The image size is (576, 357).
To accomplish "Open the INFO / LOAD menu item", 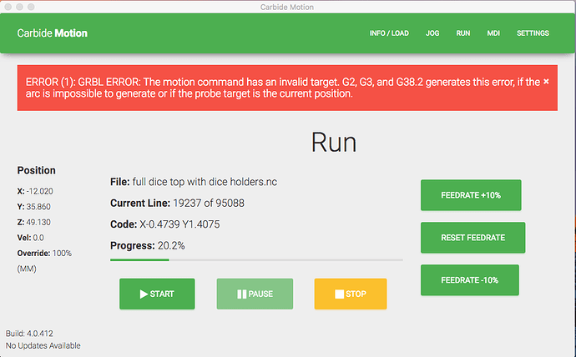I will [x=389, y=33].
